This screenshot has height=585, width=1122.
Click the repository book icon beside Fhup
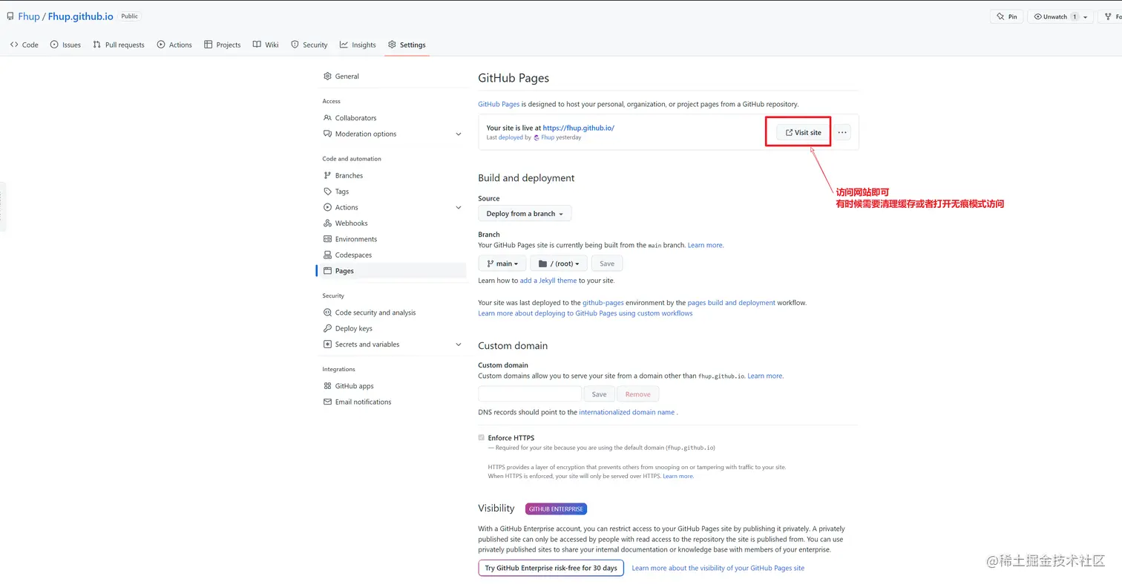[x=10, y=16]
